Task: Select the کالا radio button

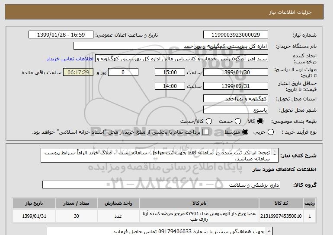Action: [x=260, y=121]
